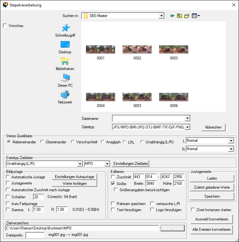Open Bibliotheken location
This screenshot has height=242, width=239.
[x=65, y=64]
